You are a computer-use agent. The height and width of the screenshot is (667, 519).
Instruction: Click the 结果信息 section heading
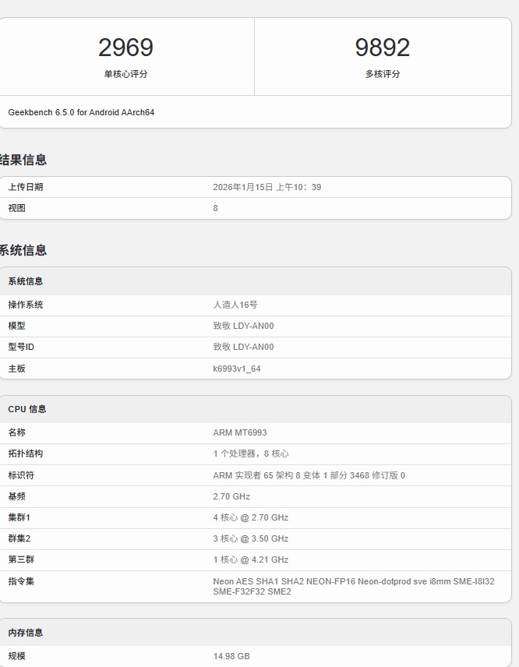[x=23, y=160]
